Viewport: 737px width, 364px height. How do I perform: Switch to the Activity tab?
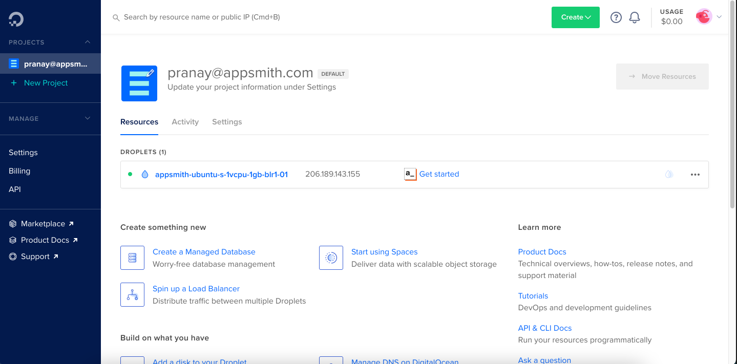185,122
